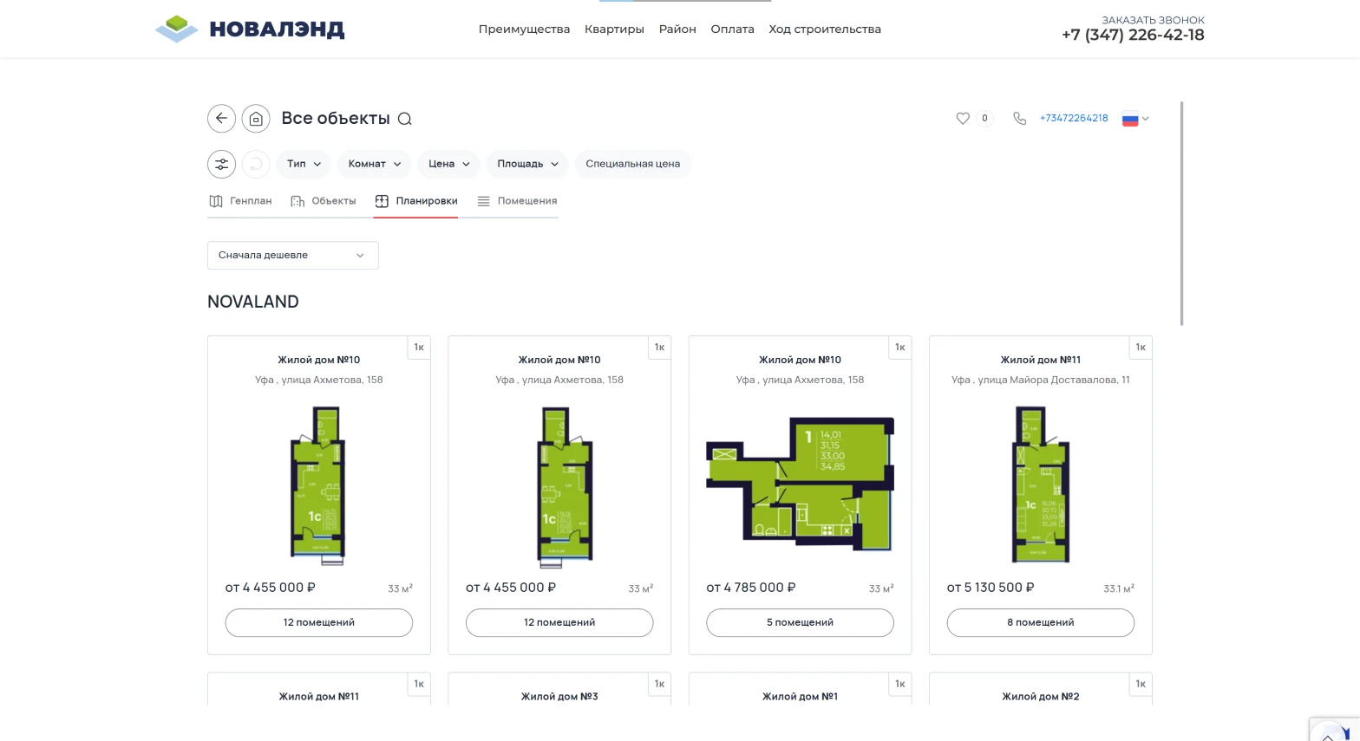
Task: Click the page scrollbar on the right
Action: [1181, 213]
